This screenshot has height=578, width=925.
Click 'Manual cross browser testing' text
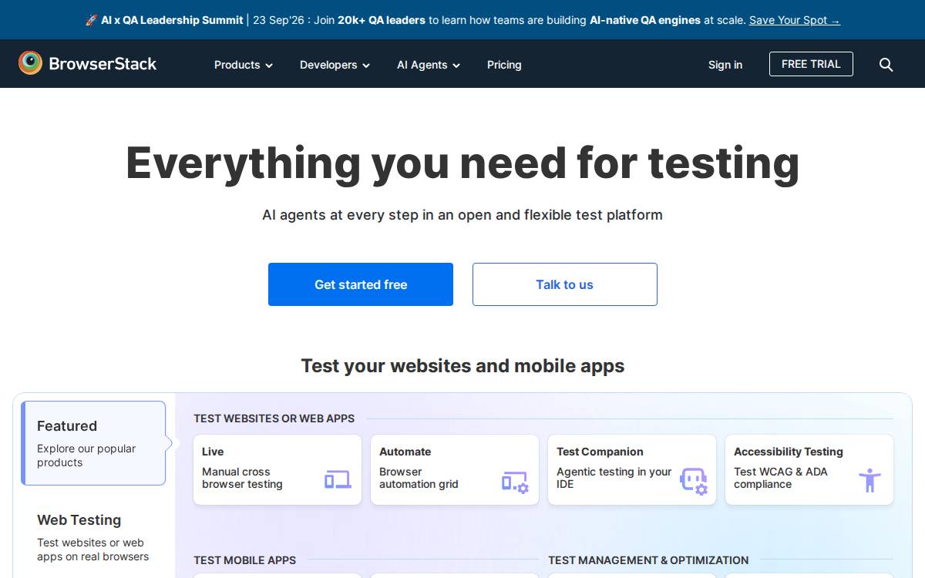(x=242, y=478)
